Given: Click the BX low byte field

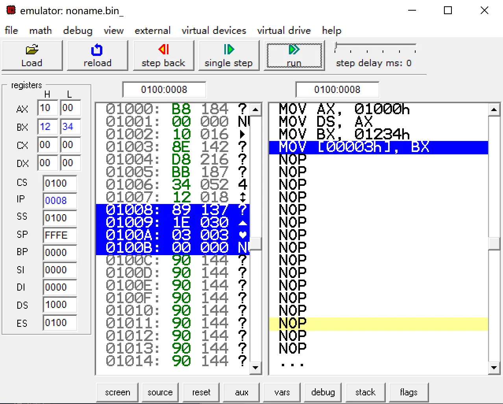Looking at the screenshot, I should point(70,127).
